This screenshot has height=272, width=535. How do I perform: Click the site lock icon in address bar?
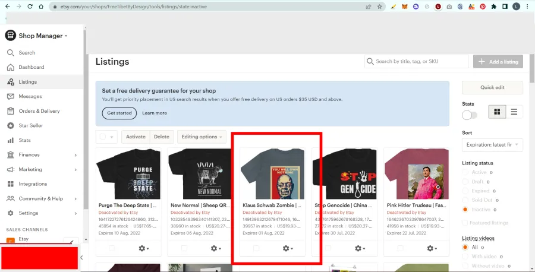55,7
